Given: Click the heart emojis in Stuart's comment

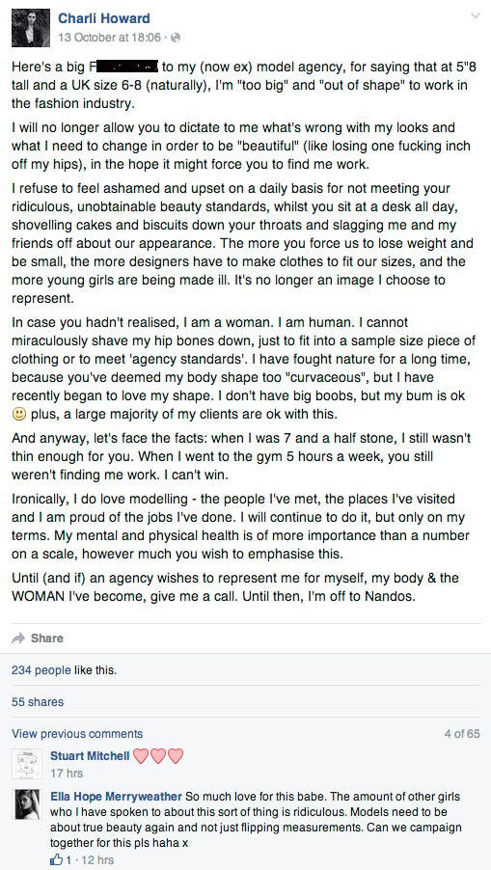Looking at the screenshot, I should [158, 755].
